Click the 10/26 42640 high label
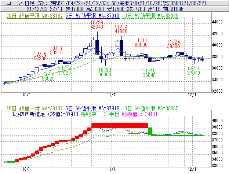 coord(97,25)
